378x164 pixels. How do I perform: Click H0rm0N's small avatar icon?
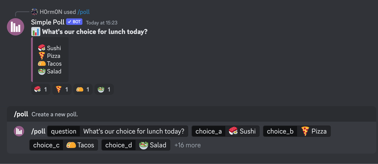coord(35,12)
